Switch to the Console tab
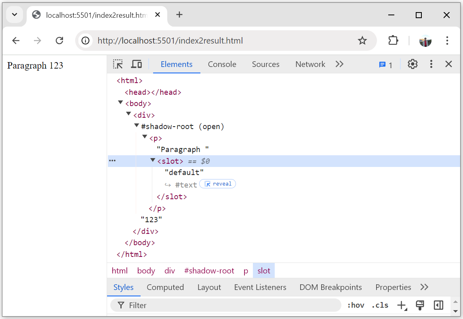Image resolution: width=463 pixels, height=319 pixels. (222, 64)
